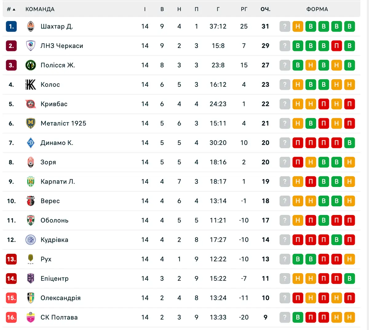Viewport: 369px width, 330px height.
Task: Click the Polissya Zhytomyr team logo
Action: pos(30,65)
